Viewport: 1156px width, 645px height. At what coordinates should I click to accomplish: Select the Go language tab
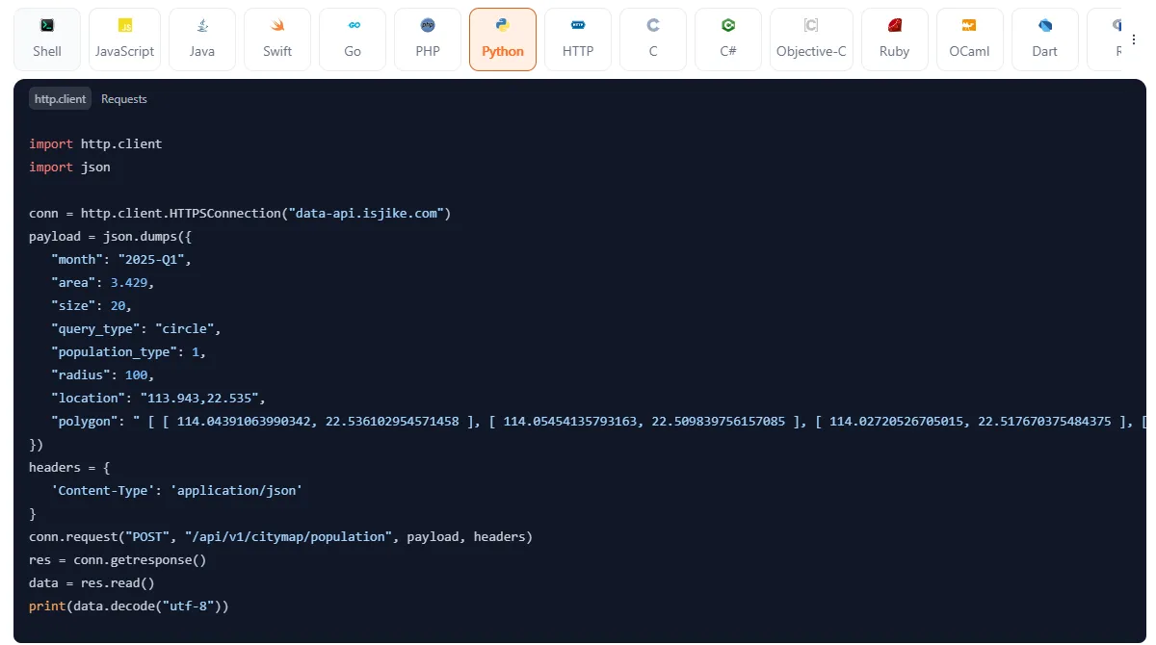353,39
